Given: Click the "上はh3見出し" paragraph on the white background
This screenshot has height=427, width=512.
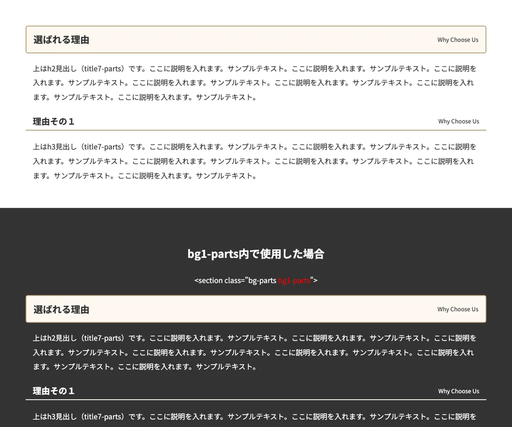Looking at the screenshot, I should pyautogui.click(x=255, y=161).
